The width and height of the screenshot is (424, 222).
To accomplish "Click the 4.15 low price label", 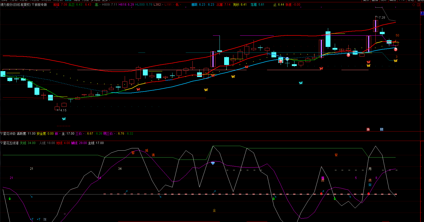I will (63, 110).
